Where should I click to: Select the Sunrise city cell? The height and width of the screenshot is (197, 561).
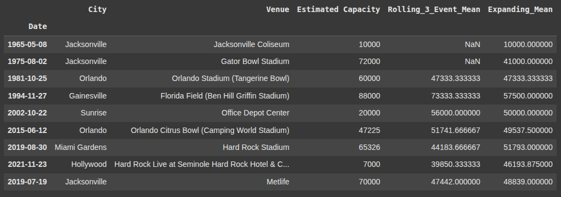[93, 113]
